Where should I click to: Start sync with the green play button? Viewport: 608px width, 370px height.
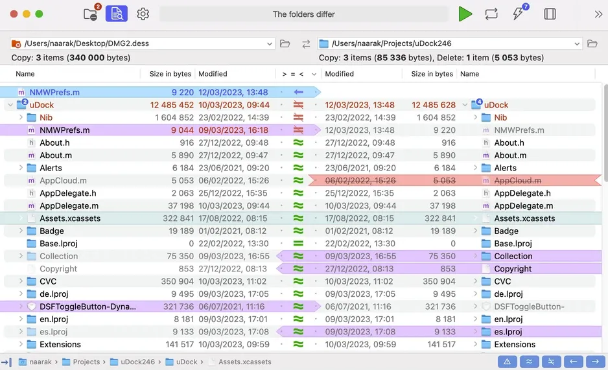465,14
